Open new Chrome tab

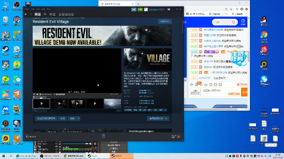(138, 4)
